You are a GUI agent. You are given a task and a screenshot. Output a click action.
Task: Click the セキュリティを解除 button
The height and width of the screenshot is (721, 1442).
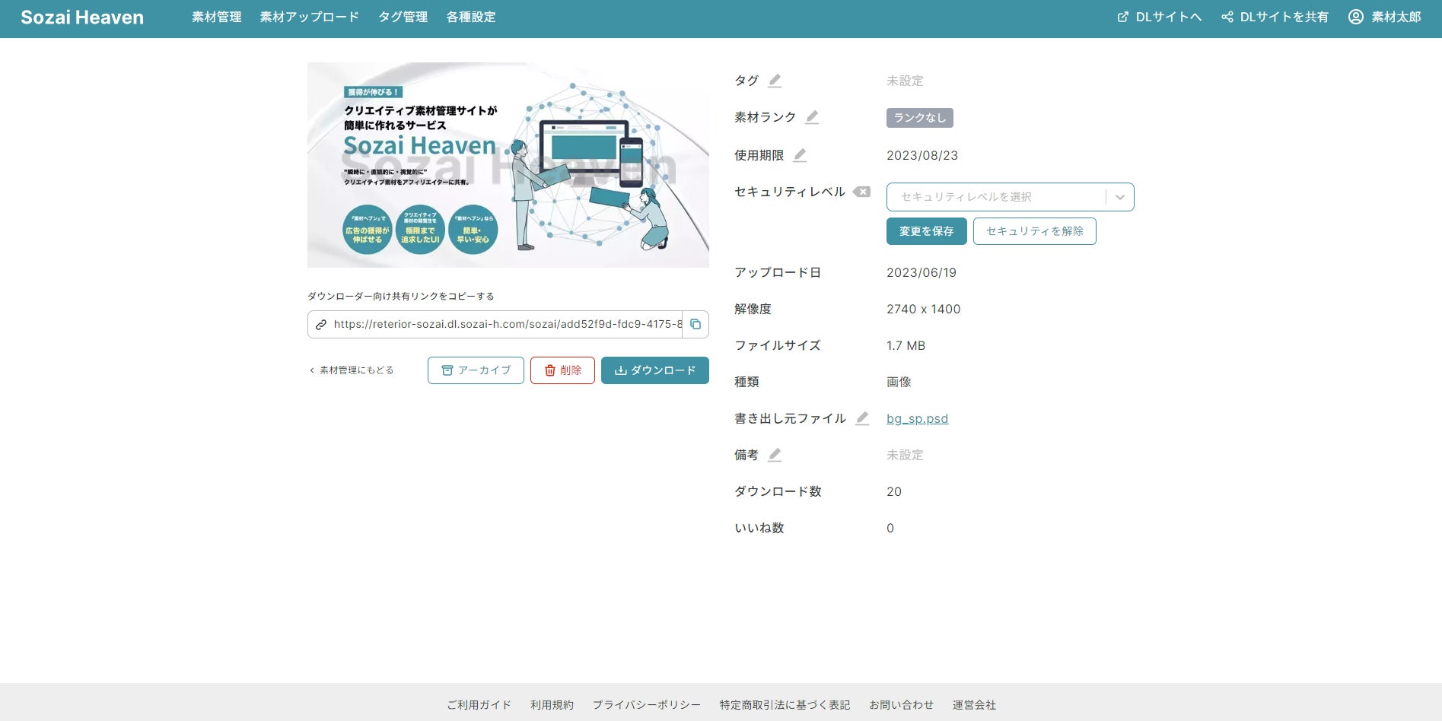(1035, 231)
